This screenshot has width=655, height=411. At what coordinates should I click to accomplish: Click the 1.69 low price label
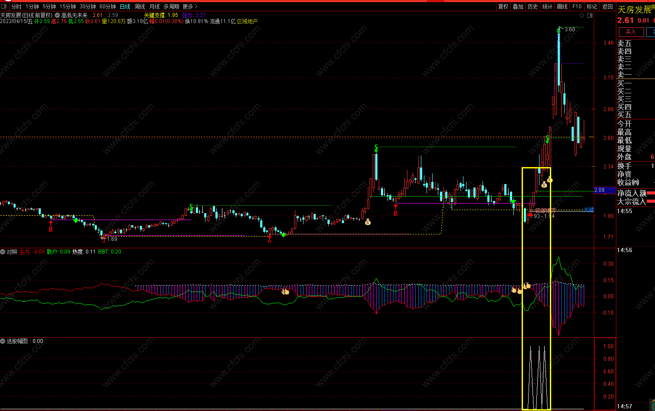pyautogui.click(x=112, y=239)
